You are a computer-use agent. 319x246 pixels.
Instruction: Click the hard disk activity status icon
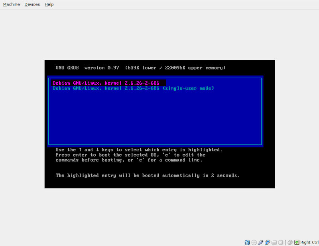coord(247,242)
